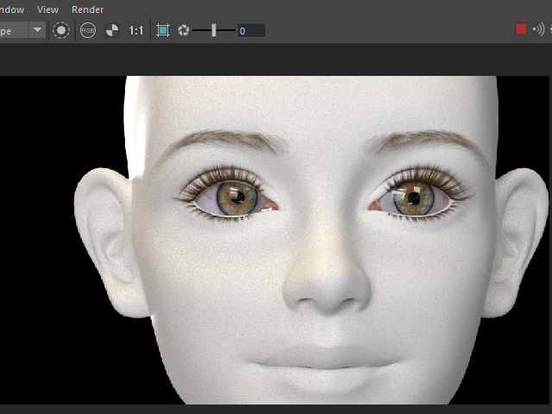Image resolution: width=552 pixels, height=414 pixels.
Task: Pick a pixel on the character's right-side eye
Action: point(412,198)
